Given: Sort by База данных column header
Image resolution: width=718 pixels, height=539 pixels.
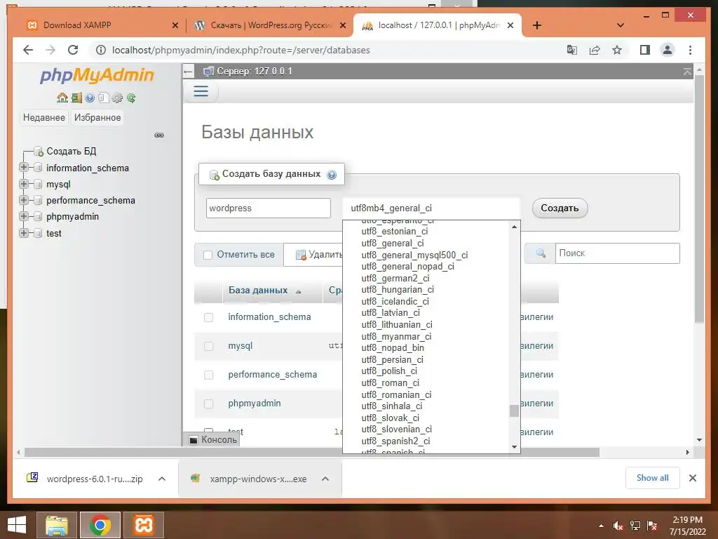Looking at the screenshot, I should (258, 290).
